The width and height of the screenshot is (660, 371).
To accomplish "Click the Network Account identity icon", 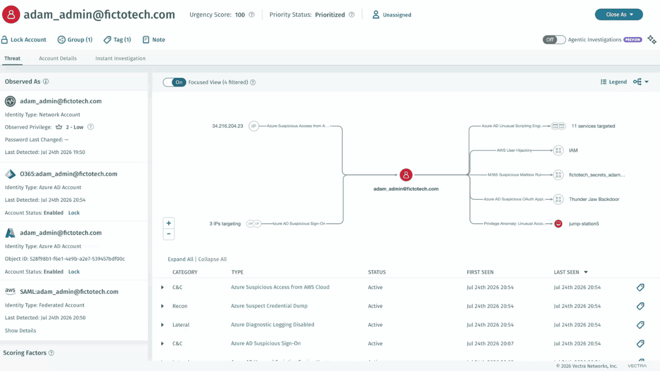I will click(10, 102).
